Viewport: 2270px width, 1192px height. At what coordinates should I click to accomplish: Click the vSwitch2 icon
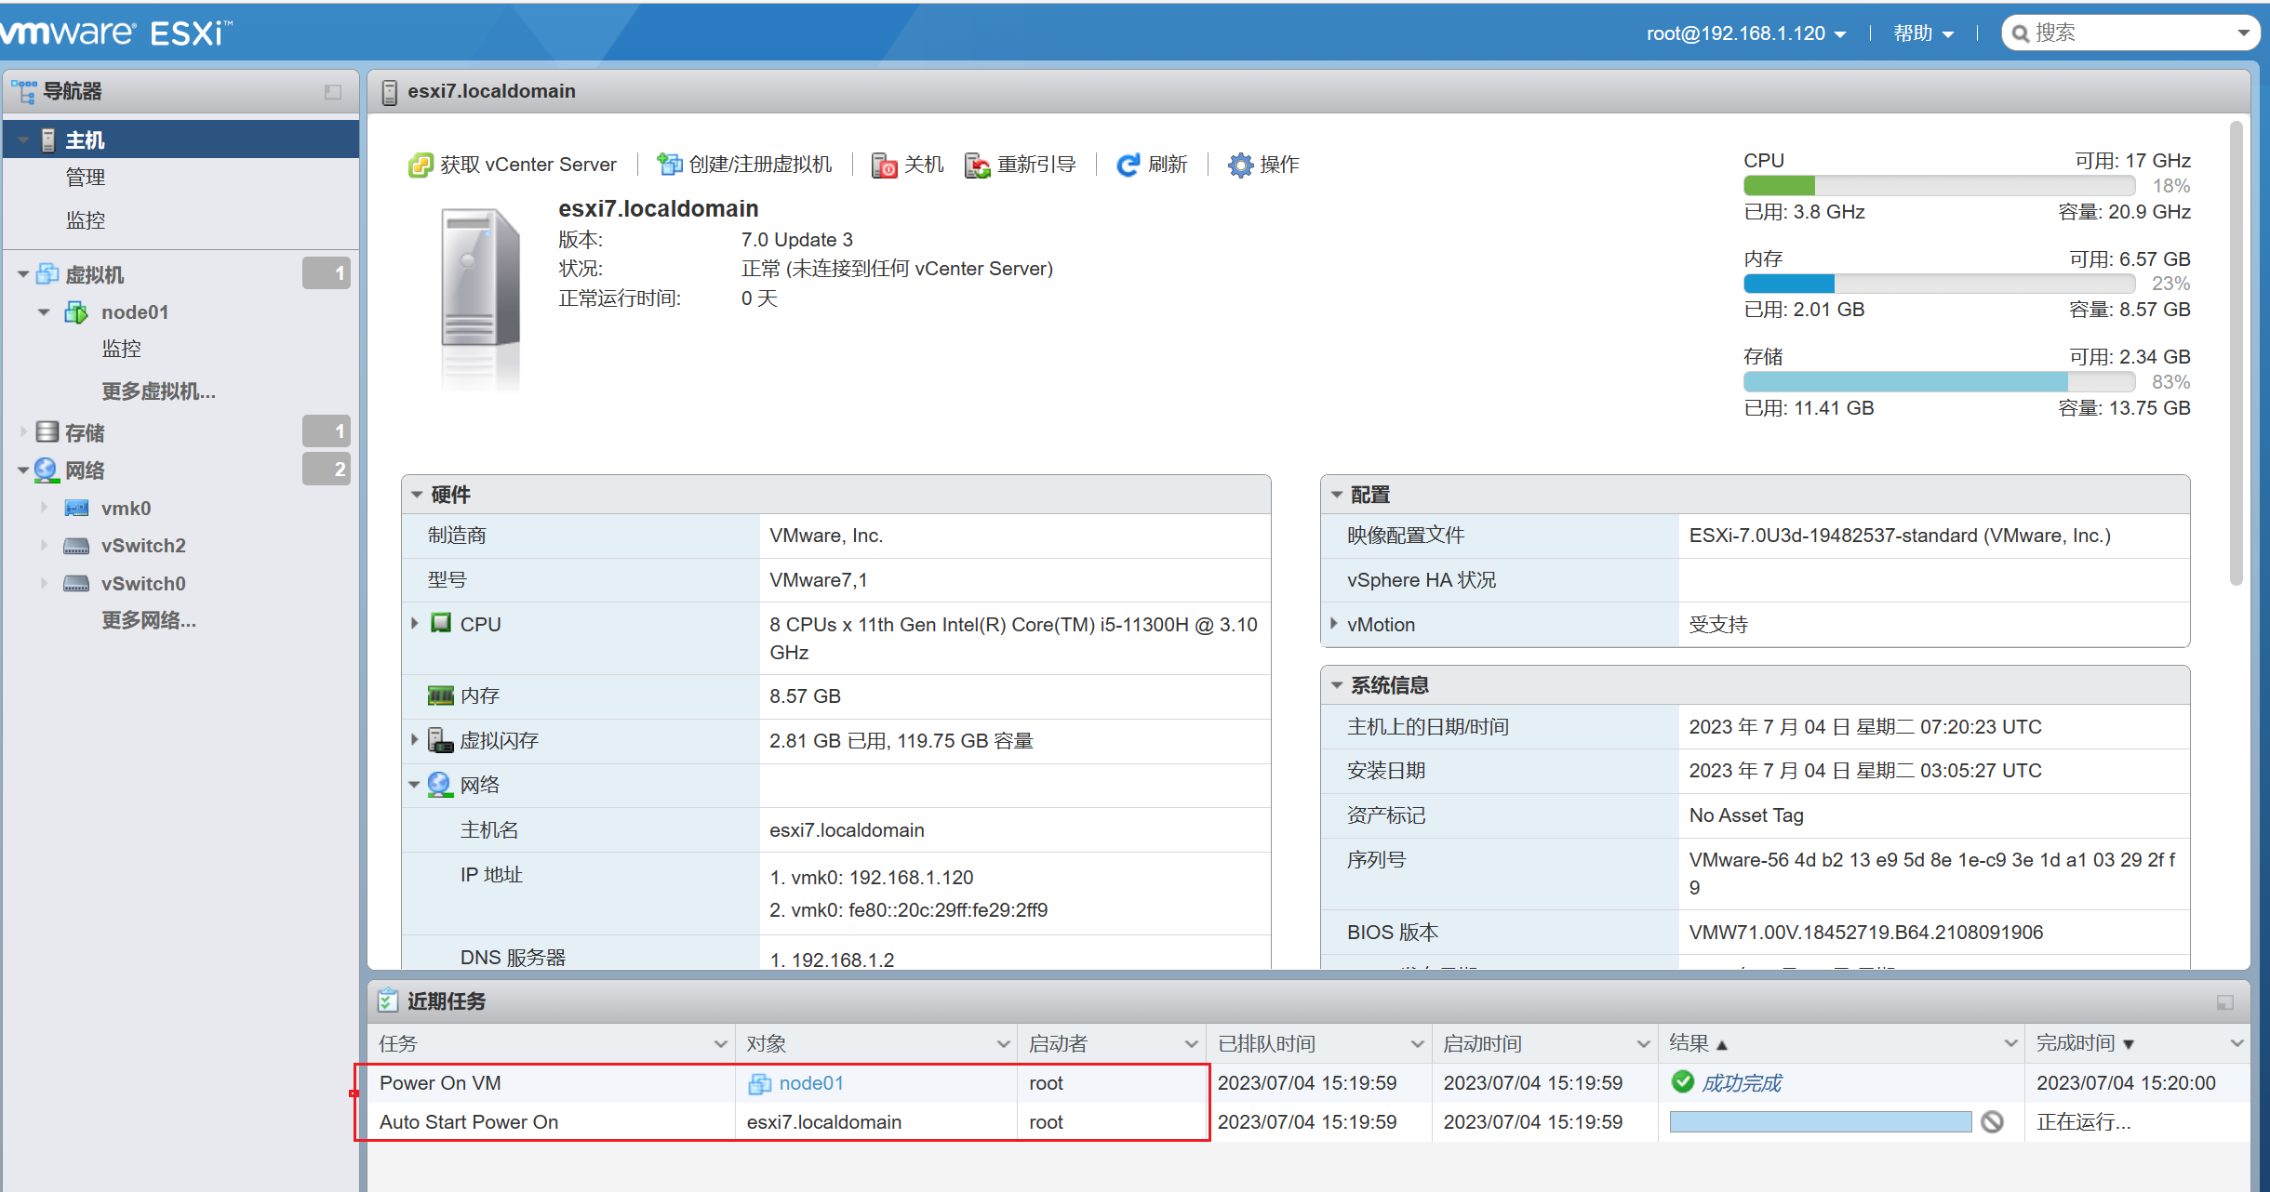[x=76, y=546]
